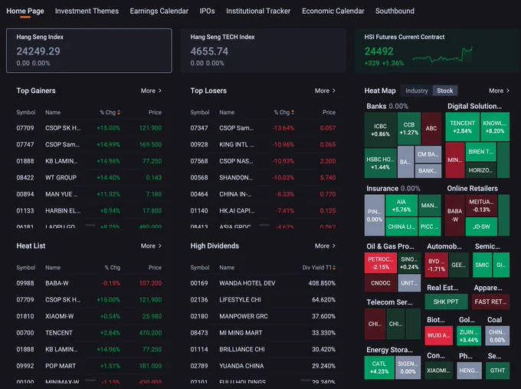
Task: Select the Hang Seng Index card
Action: click(89, 51)
